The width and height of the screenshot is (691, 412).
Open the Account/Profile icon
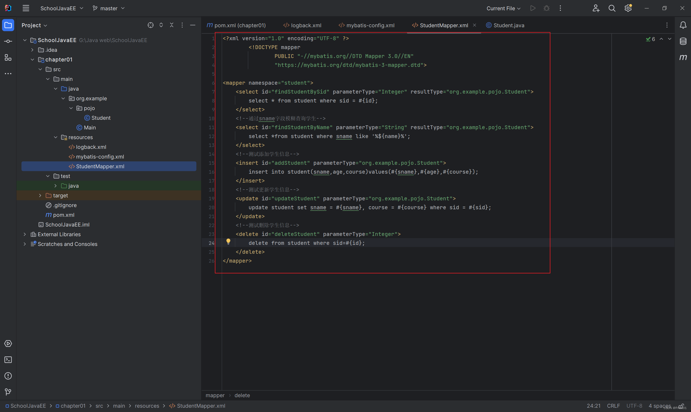click(596, 8)
